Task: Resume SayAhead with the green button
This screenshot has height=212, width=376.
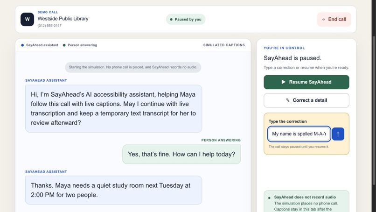Action: [x=306, y=82]
